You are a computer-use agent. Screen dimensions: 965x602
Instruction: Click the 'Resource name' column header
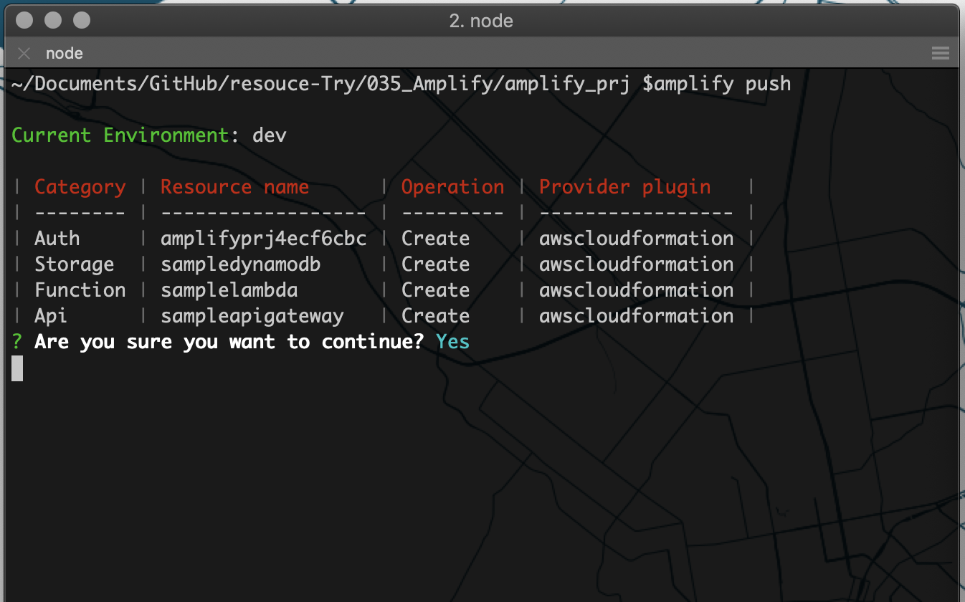[x=234, y=187]
